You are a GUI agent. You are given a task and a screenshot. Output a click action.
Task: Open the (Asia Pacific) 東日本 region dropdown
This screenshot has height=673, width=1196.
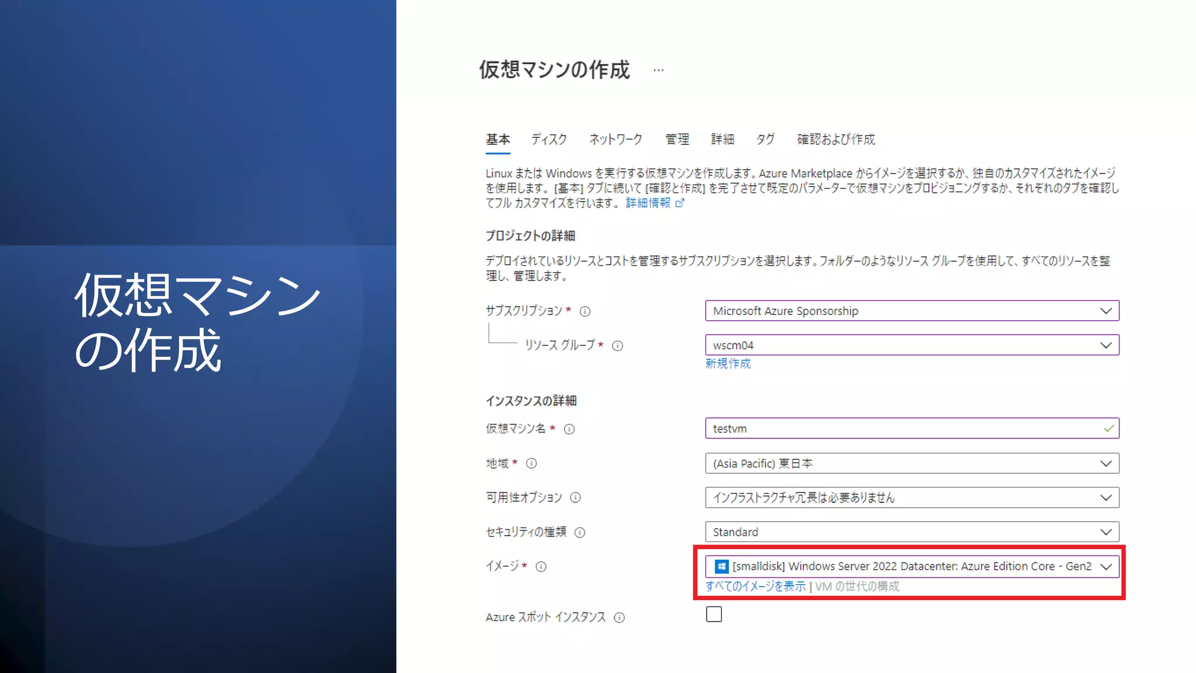click(912, 463)
